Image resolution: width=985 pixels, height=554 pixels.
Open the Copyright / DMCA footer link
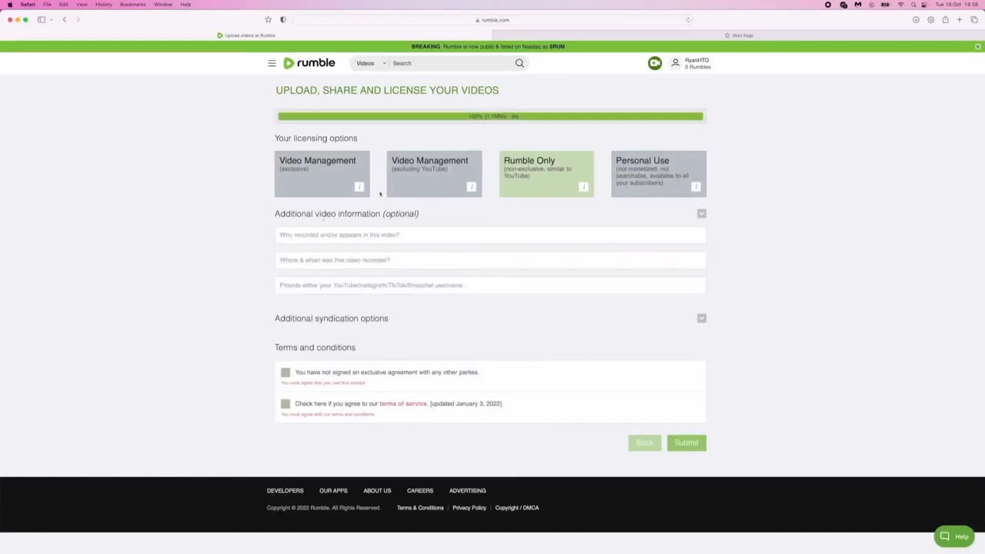[x=517, y=508]
